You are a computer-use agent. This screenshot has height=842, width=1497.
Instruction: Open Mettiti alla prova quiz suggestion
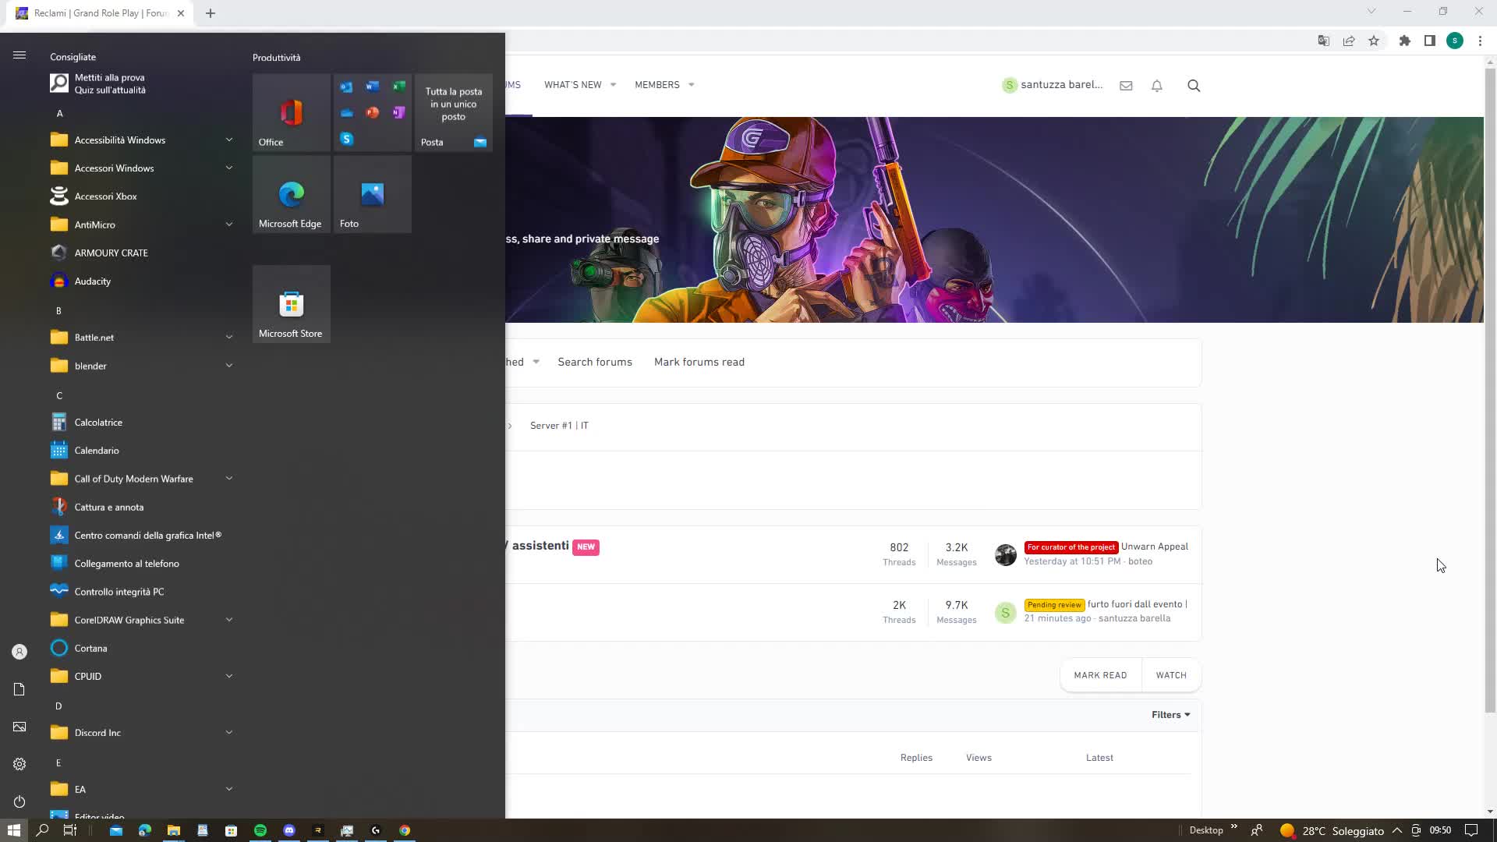(140, 83)
